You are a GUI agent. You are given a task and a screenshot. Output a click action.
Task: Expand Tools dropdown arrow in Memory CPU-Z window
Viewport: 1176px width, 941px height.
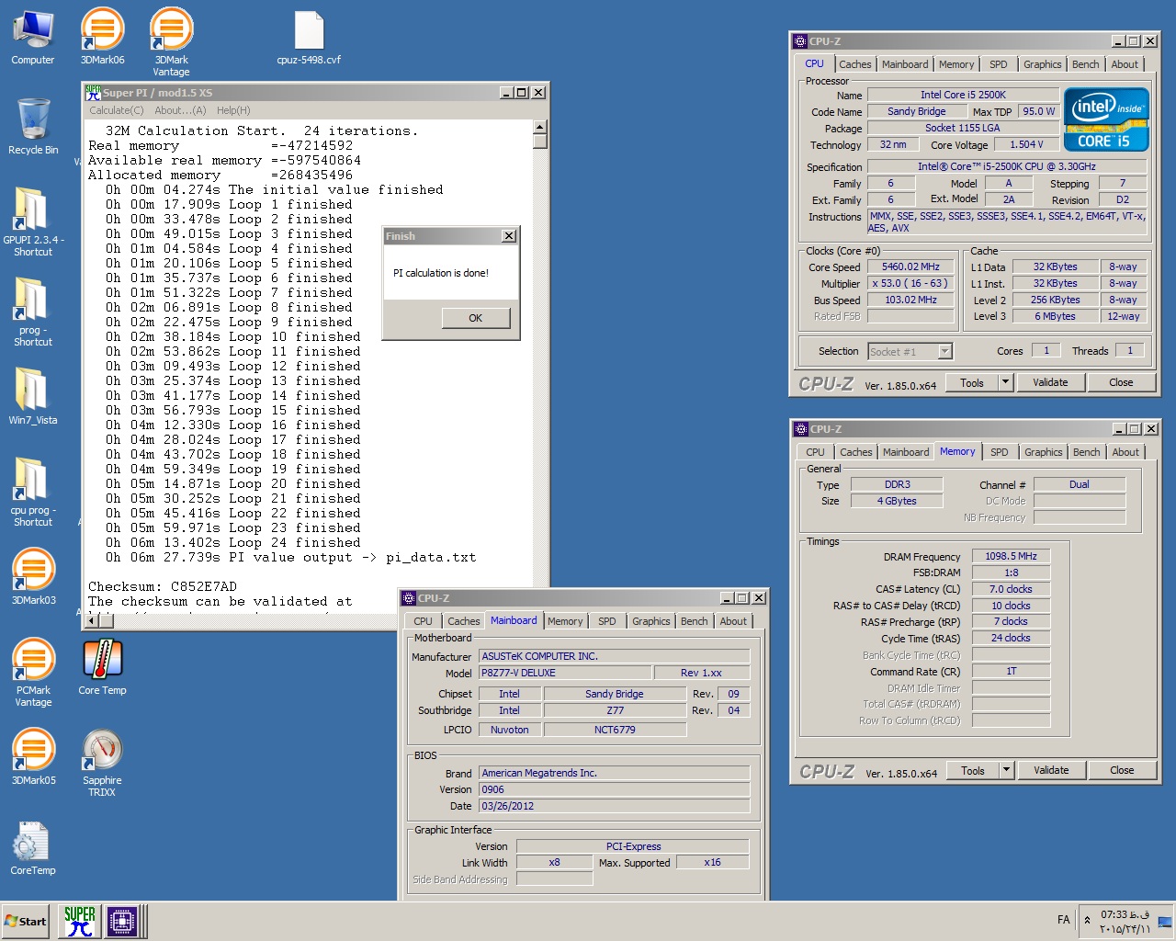1006,771
